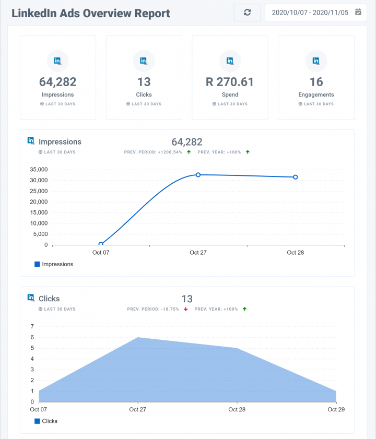Open the 2020/10/07 - 2020/11/05 date range field
This screenshot has width=376, height=439.
pos(316,13)
